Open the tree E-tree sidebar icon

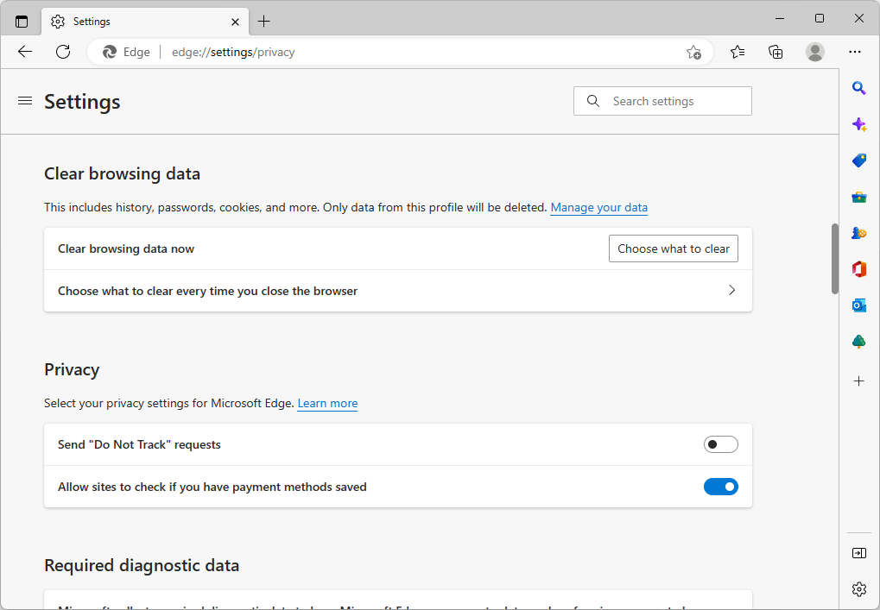[x=858, y=342]
